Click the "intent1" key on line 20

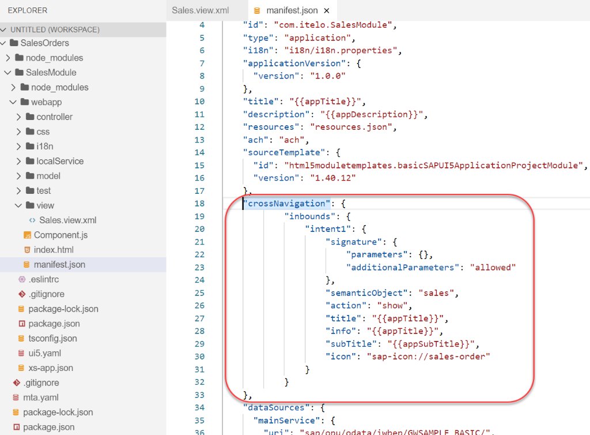tap(328, 229)
